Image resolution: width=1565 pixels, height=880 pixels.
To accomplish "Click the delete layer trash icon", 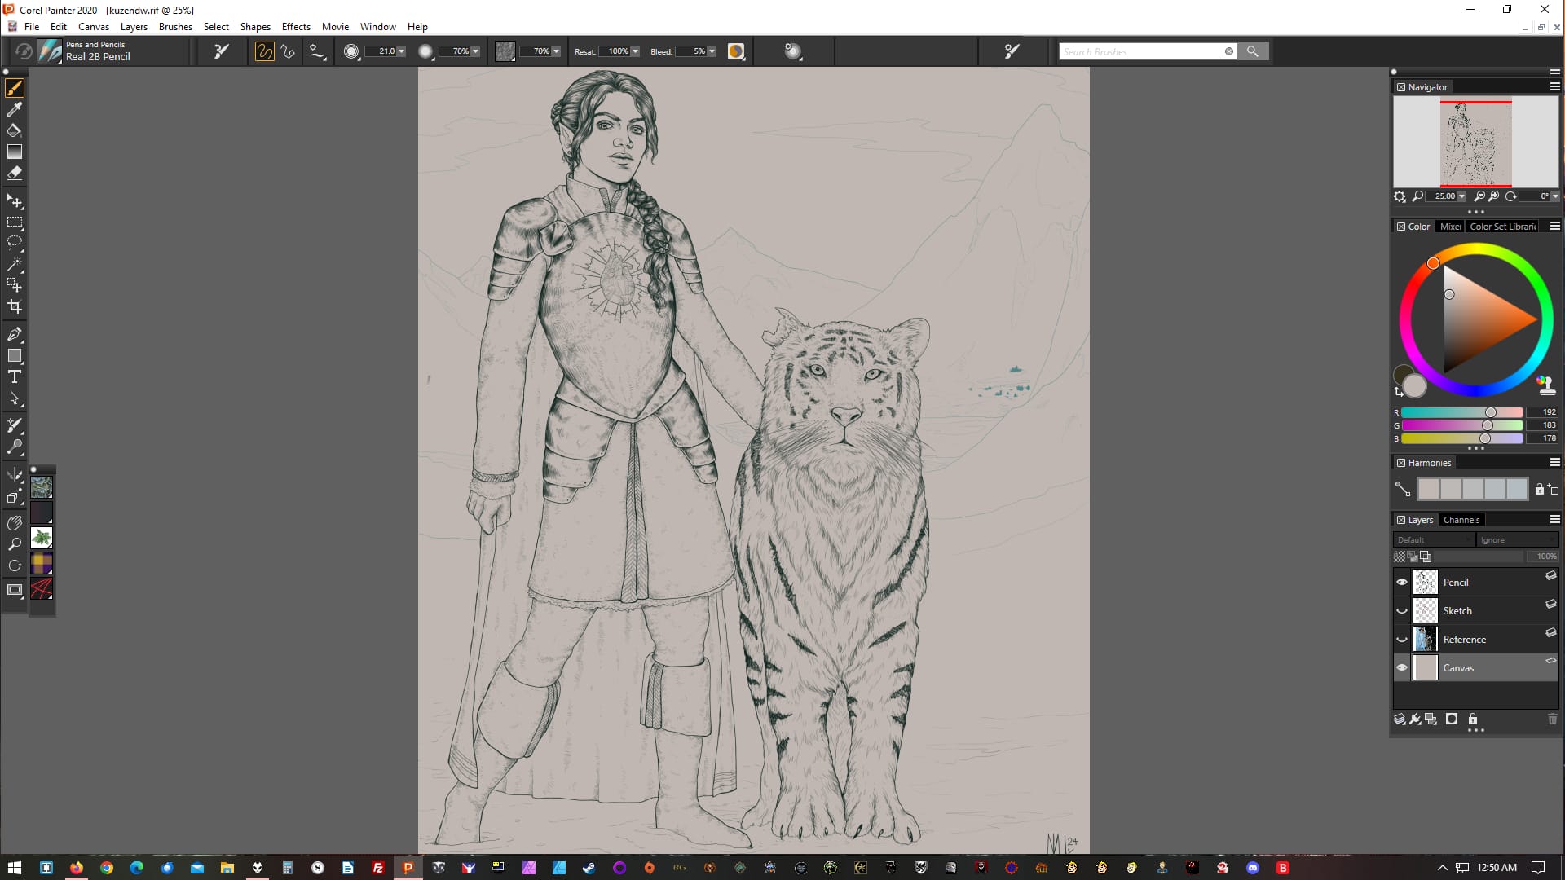I will pyautogui.click(x=1552, y=719).
